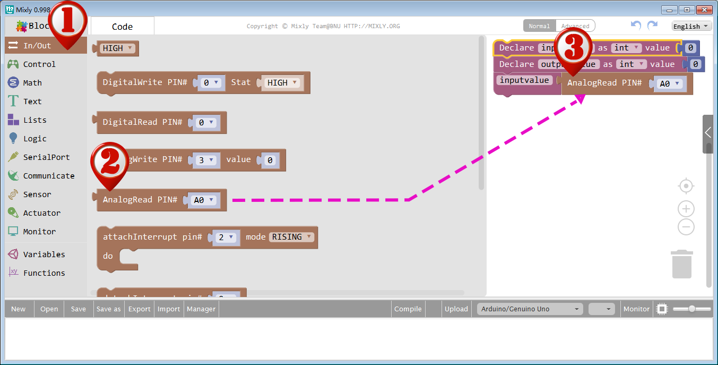Click the trash can icon

pos(682,264)
